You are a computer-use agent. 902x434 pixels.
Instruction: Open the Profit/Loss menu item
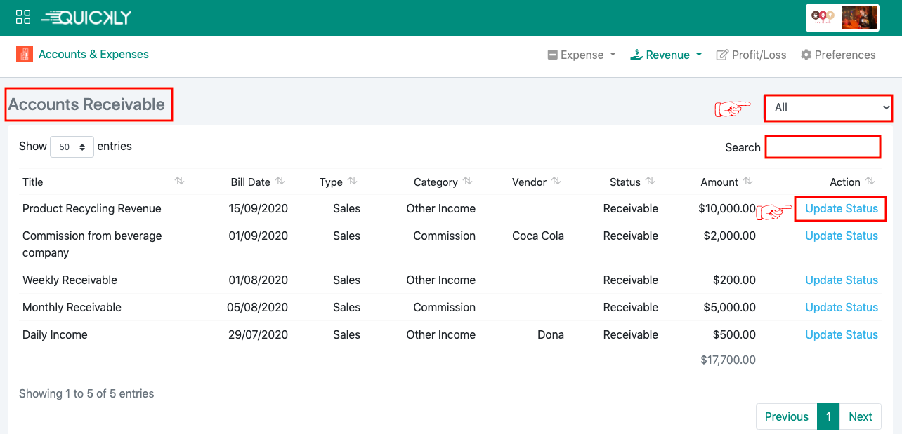(x=751, y=55)
